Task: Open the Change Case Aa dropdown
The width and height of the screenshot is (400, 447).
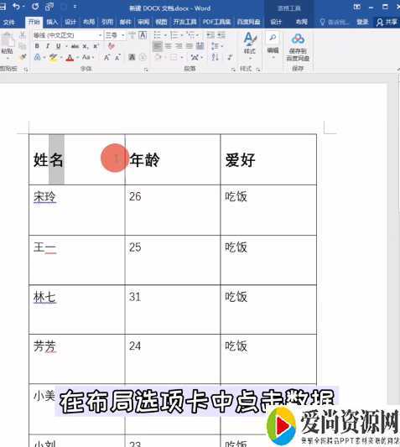Action: pyautogui.click(x=88, y=57)
